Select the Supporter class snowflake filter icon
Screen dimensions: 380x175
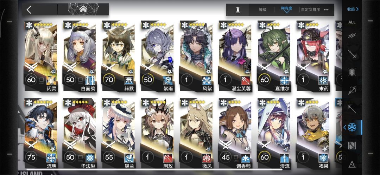click(352, 127)
